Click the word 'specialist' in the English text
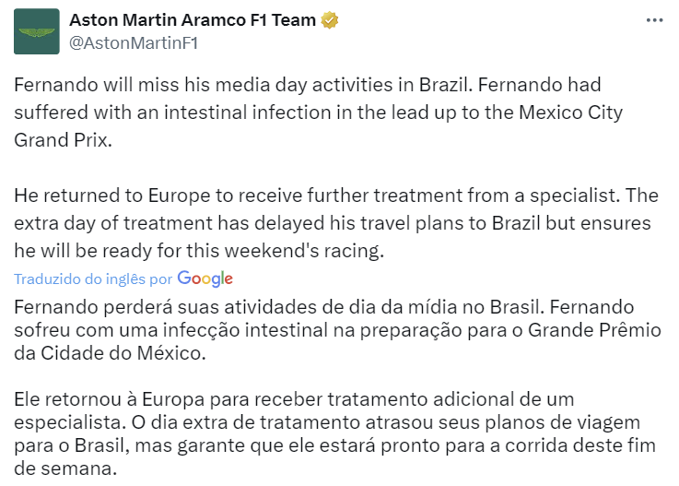679x486 pixels. coord(572,196)
